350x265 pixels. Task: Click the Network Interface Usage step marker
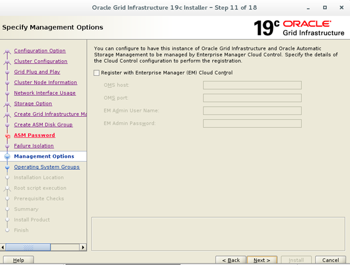click(x=7, y=93)
